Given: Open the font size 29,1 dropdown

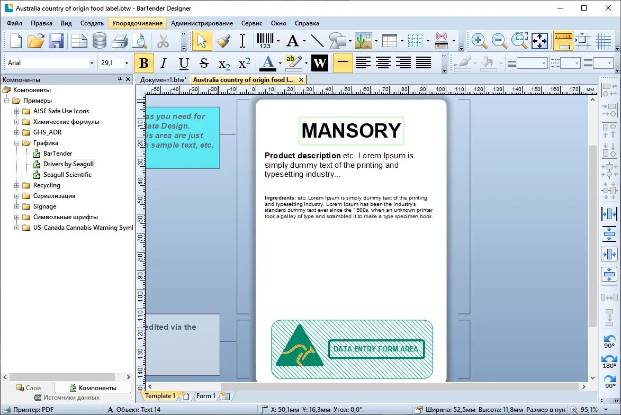Looking at the screenshot, I should point(127,63).
